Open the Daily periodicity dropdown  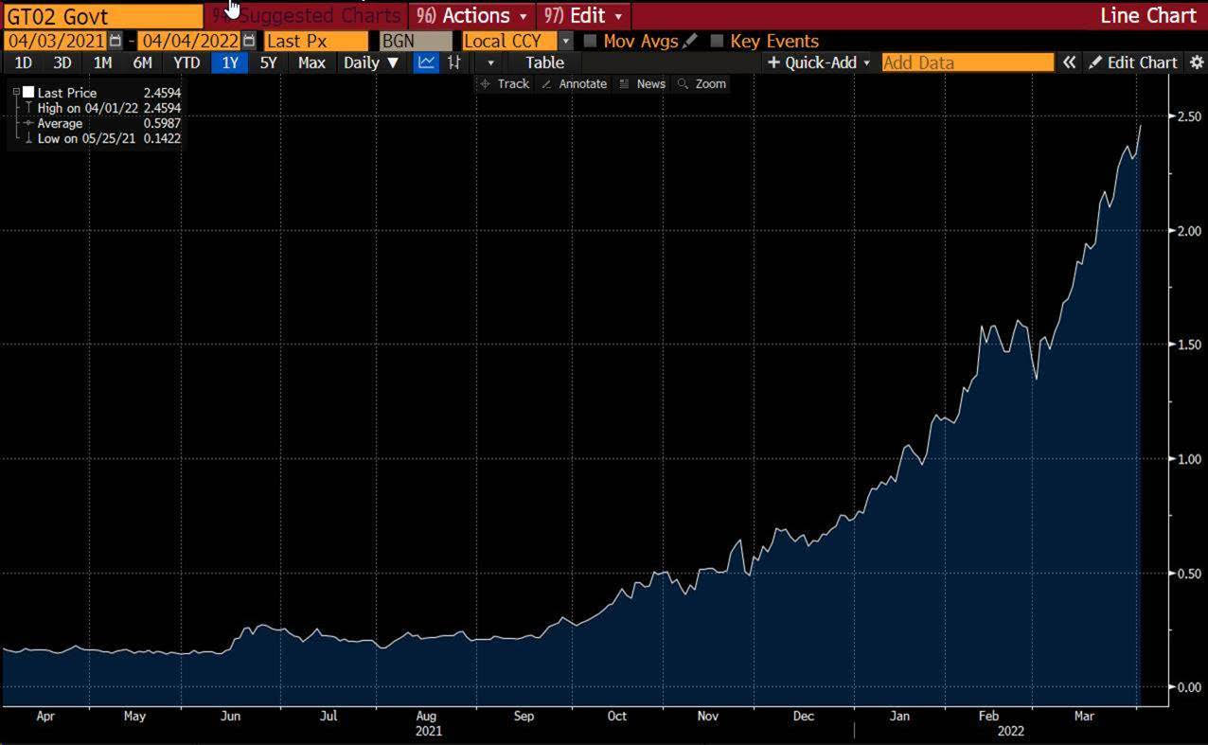point(370,62)
